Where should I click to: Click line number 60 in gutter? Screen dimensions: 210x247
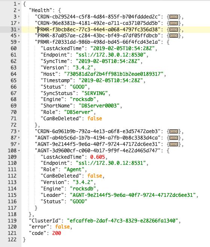(14, 48)
